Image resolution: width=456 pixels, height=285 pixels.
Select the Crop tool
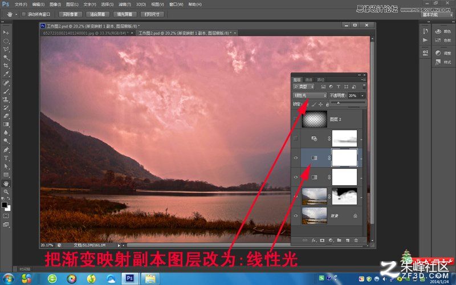click(6, 66)
